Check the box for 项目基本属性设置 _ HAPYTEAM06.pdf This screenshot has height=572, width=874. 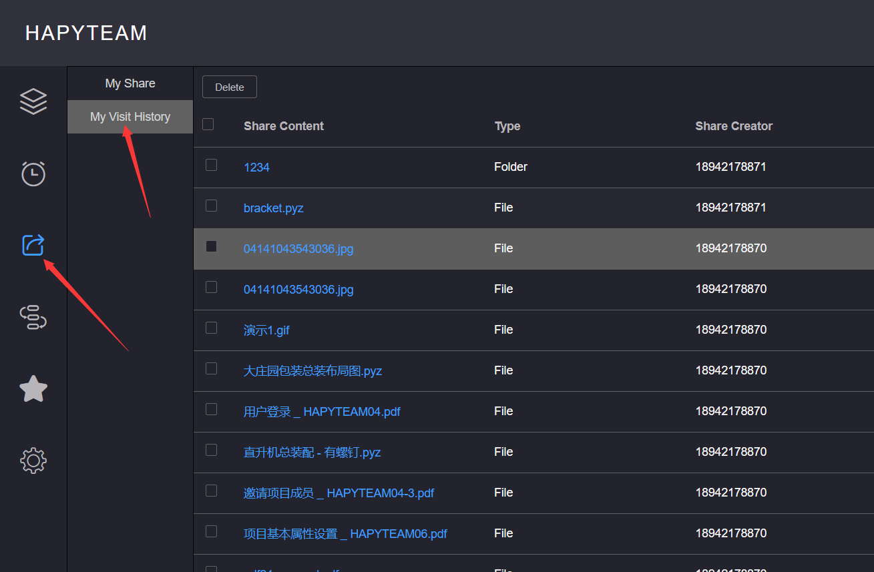pyautogui.click(x=212, y=531)
